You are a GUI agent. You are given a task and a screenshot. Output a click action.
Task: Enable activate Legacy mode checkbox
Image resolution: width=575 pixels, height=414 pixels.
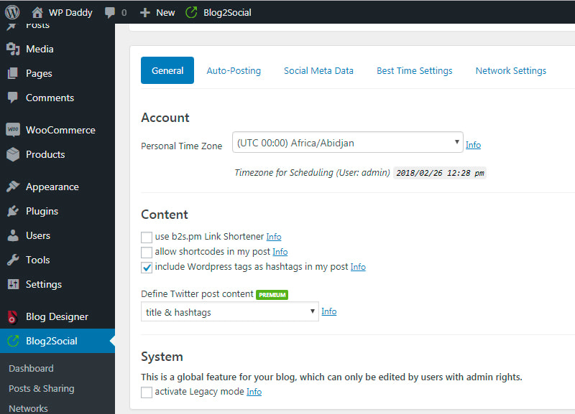pos(147,392)
